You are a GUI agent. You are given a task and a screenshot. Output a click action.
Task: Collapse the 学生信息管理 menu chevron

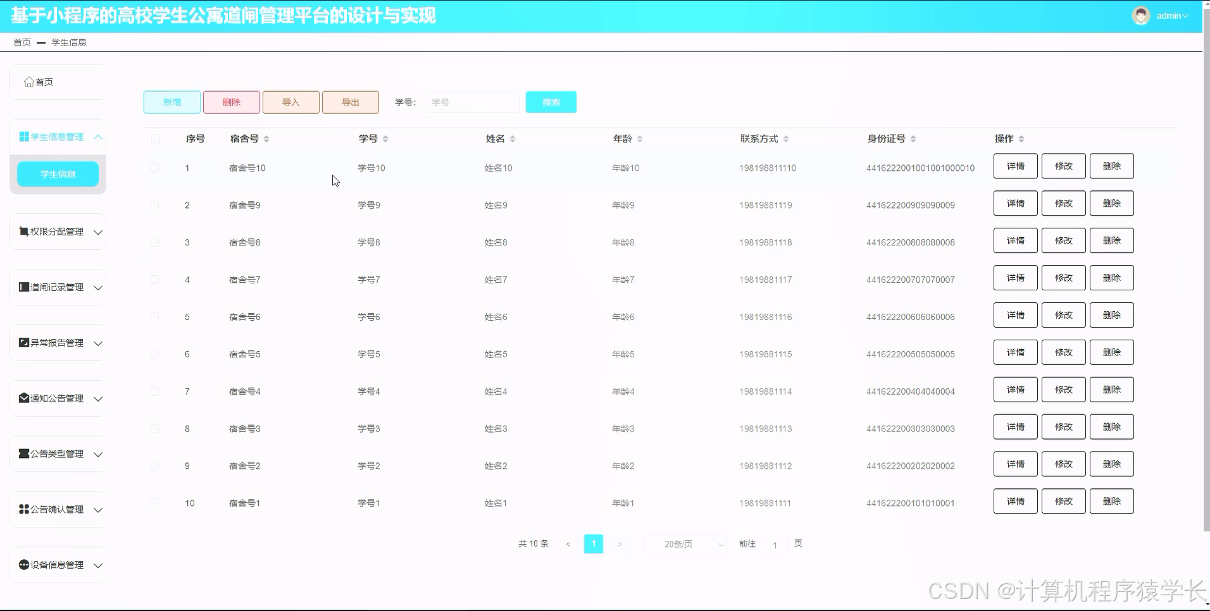tap(97, 136)
